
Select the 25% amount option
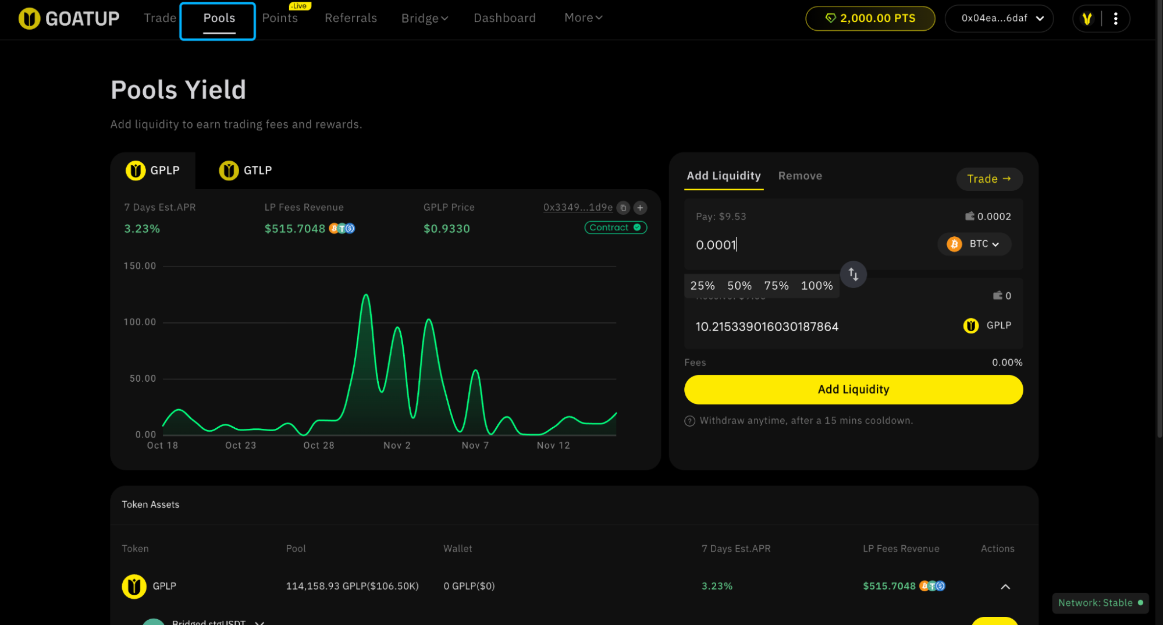pyautogui.click(x=702, y=285)
